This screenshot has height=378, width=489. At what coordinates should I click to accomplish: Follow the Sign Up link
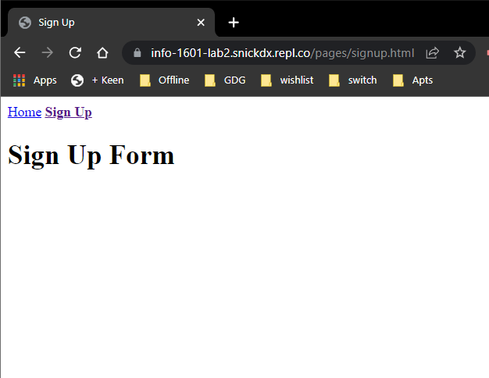[68, 112]
